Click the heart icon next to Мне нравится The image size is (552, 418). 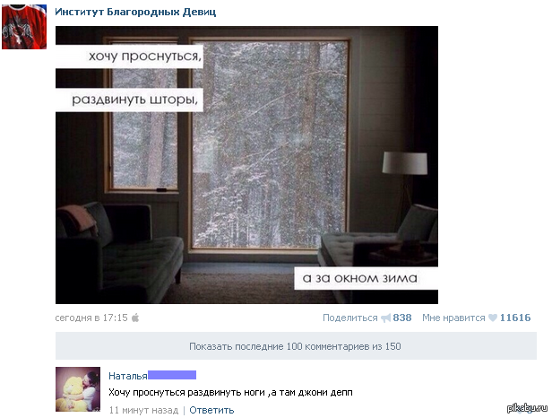coord(493,318)
